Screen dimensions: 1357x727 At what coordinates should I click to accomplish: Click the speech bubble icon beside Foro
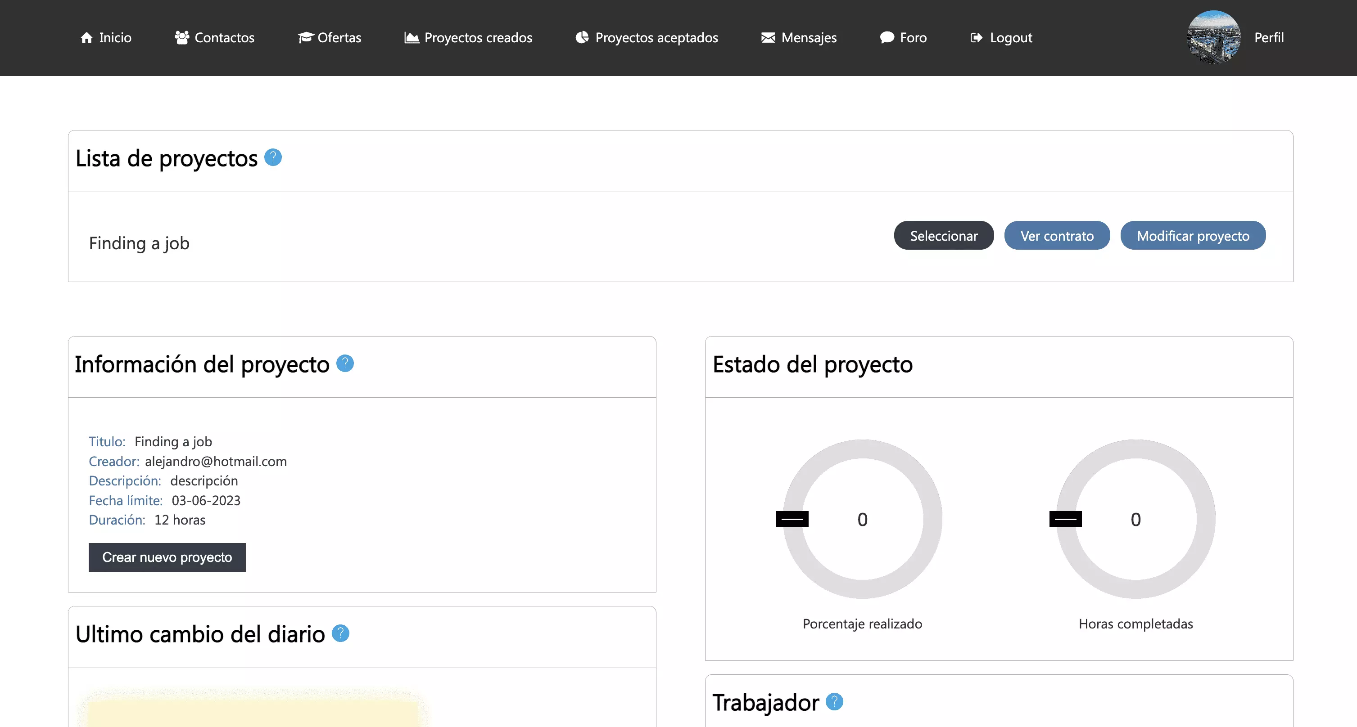(887, 38)
